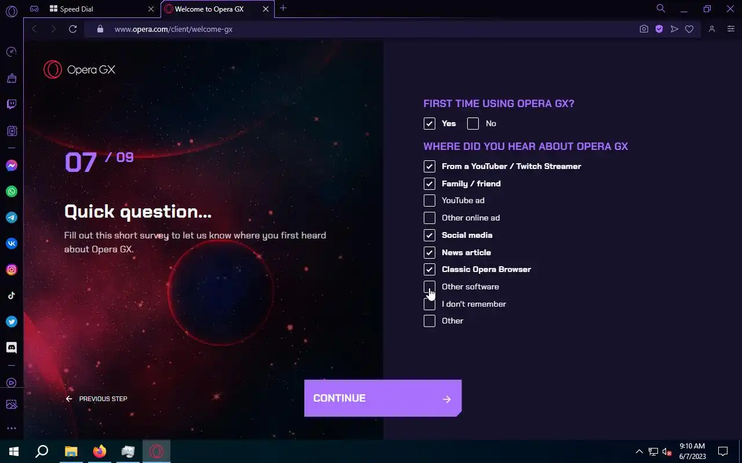Launch WhatsApp from sidebar
Viewport: 742px width, 463px height.
coord(12,192)
